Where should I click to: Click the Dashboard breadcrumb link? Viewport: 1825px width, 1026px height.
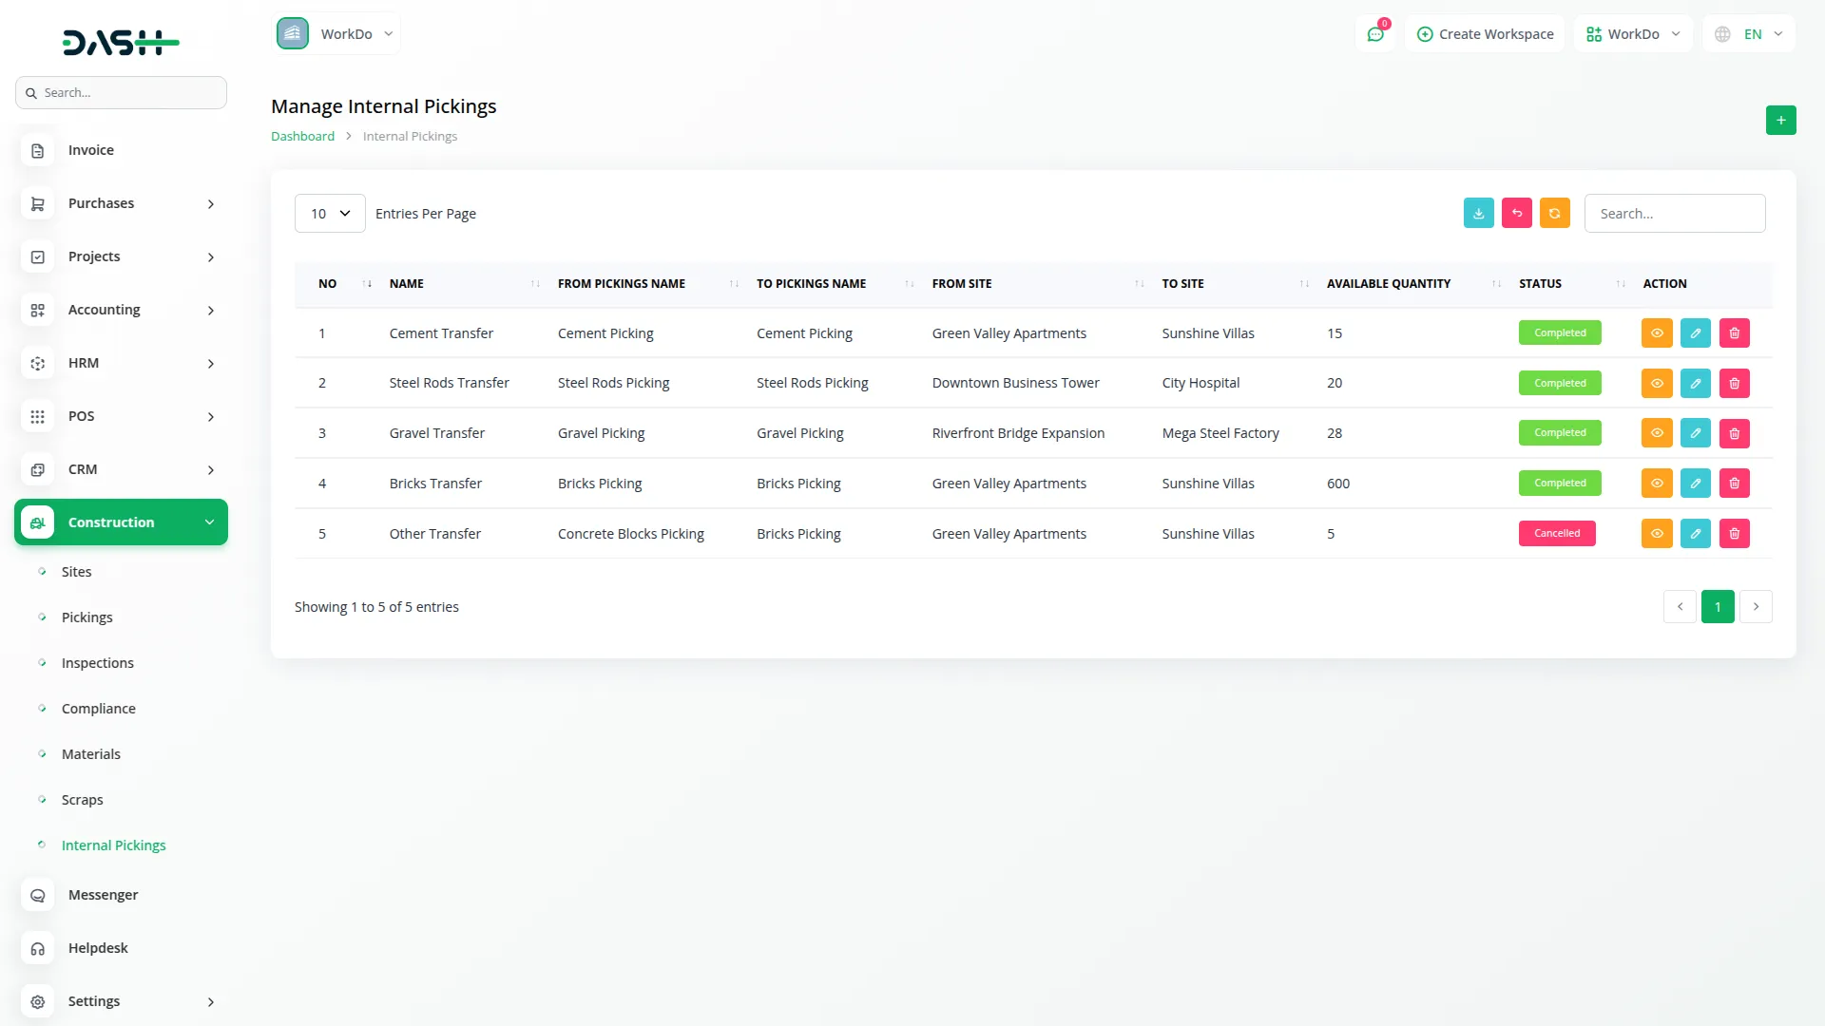point(302,137)
